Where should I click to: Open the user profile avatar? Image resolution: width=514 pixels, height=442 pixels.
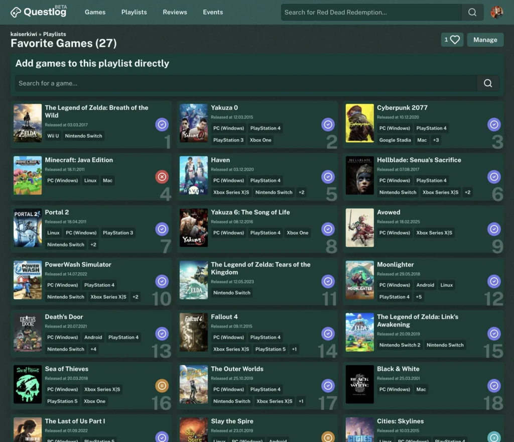496,12
